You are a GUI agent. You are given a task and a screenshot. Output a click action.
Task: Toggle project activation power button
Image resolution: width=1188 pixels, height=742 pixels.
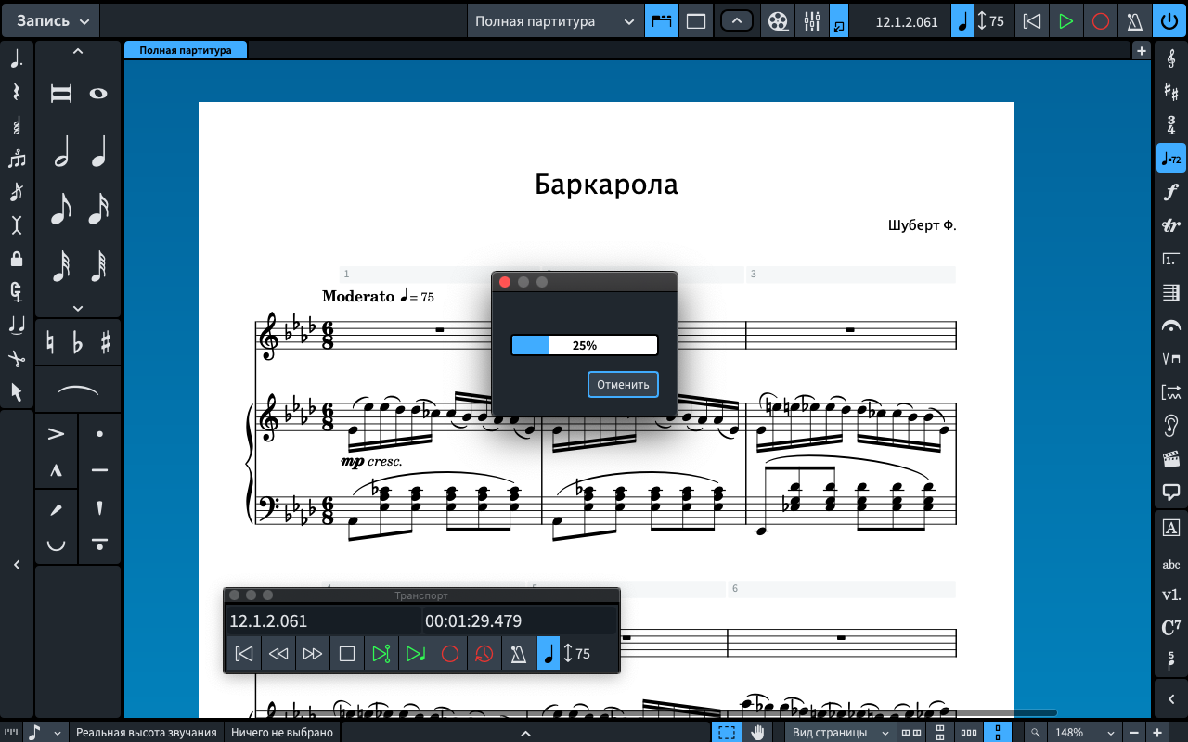[x=1169, y=20]
